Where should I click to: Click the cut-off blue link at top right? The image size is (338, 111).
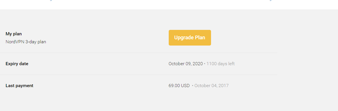pos(270,1)
